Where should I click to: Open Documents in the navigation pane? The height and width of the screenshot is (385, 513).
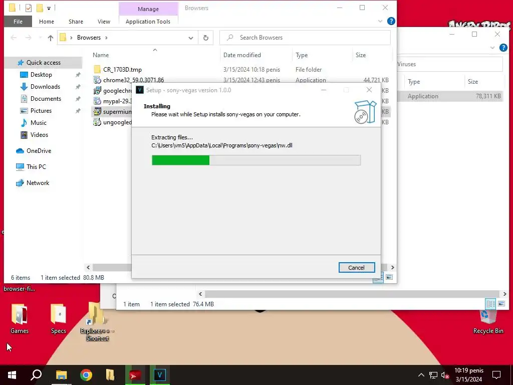[x=46, y=99]
